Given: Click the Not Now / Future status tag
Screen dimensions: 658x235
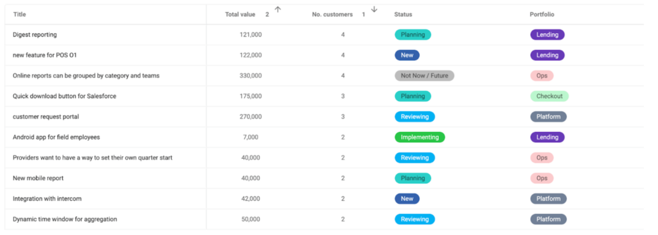Looking at the screenshot, I should click(424, 76).
